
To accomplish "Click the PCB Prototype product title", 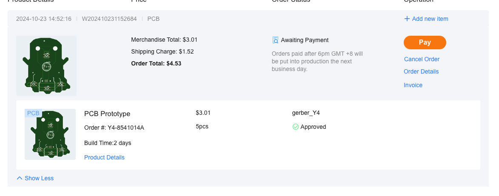I will (x=107, y=114).
